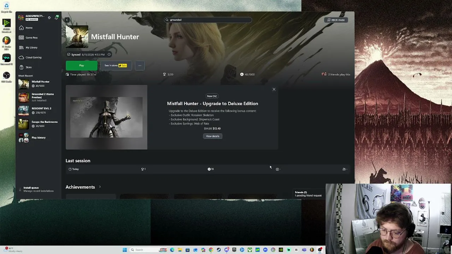Open the OBS Studio desktop shortcut
This screenshot has width=452, height=254.
(x=6, y=77)
